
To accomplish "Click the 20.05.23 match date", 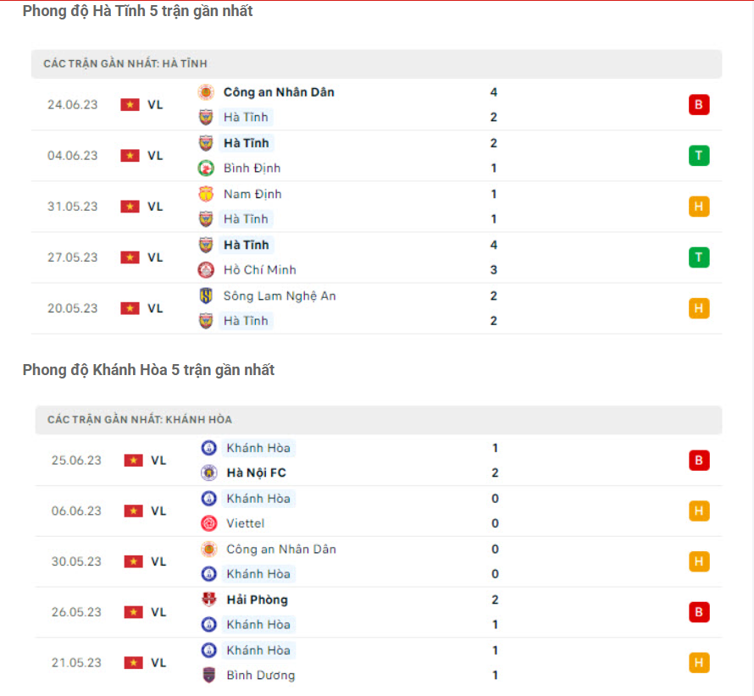I will pos(73,308).
